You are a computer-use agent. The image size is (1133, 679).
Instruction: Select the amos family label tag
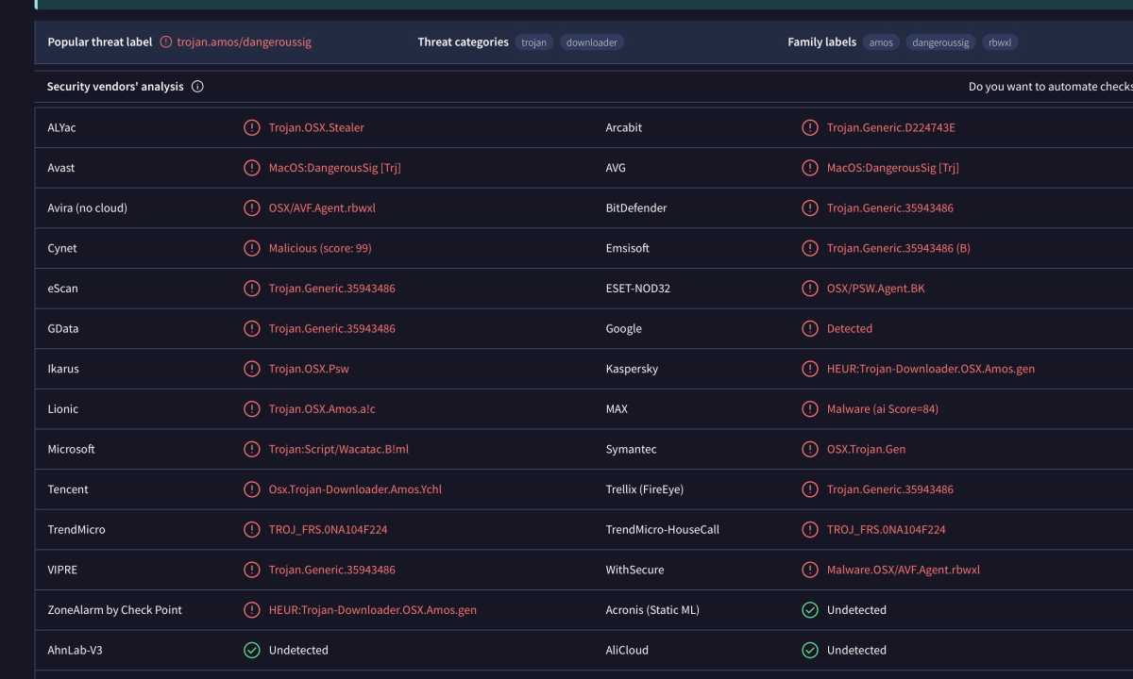tap(881, 42)
